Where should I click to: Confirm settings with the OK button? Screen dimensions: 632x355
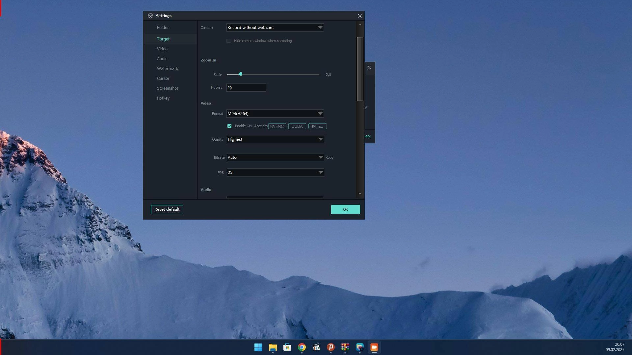[345, 209]
